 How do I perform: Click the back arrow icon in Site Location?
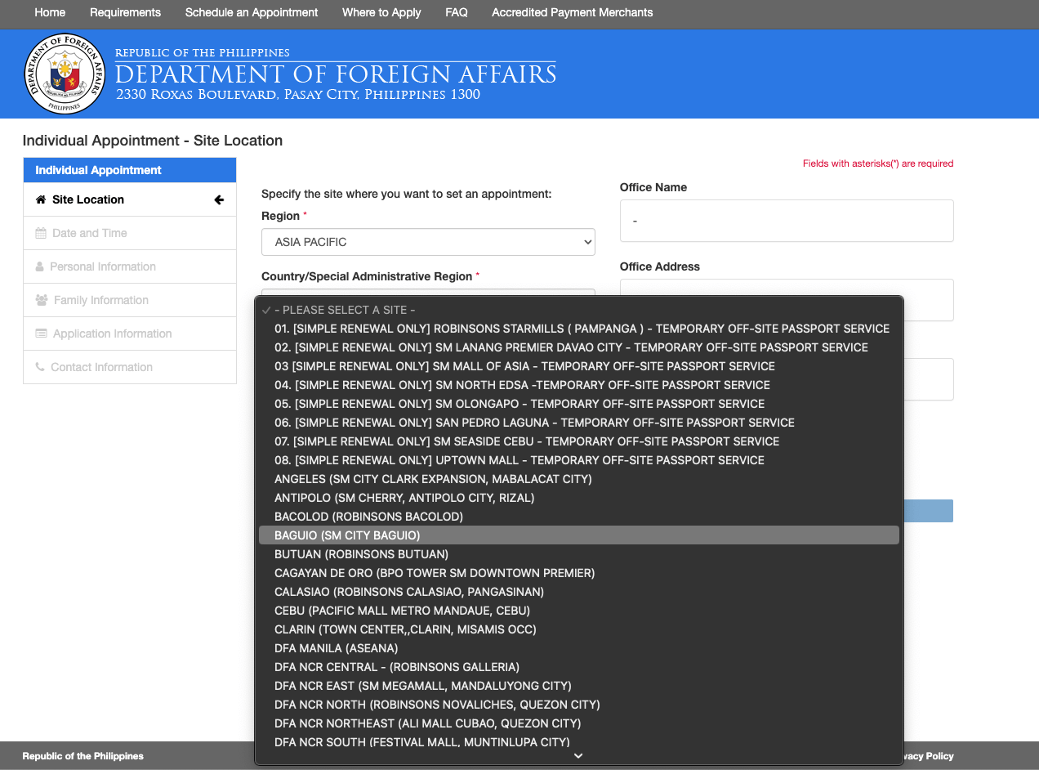coord(219,199)
